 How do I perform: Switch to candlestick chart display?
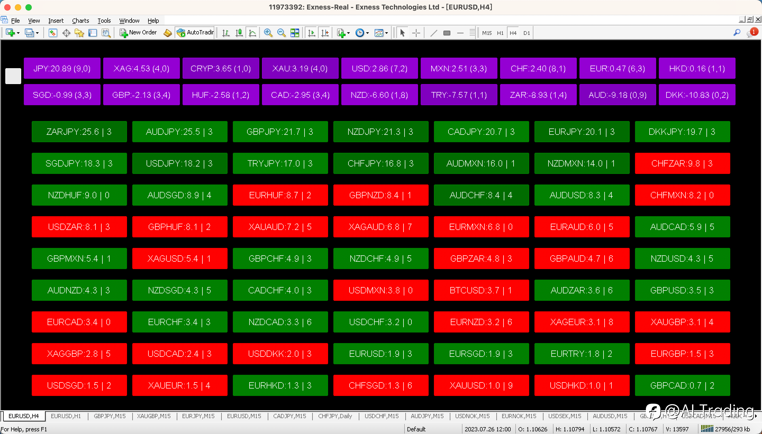(x=239, y=33)
